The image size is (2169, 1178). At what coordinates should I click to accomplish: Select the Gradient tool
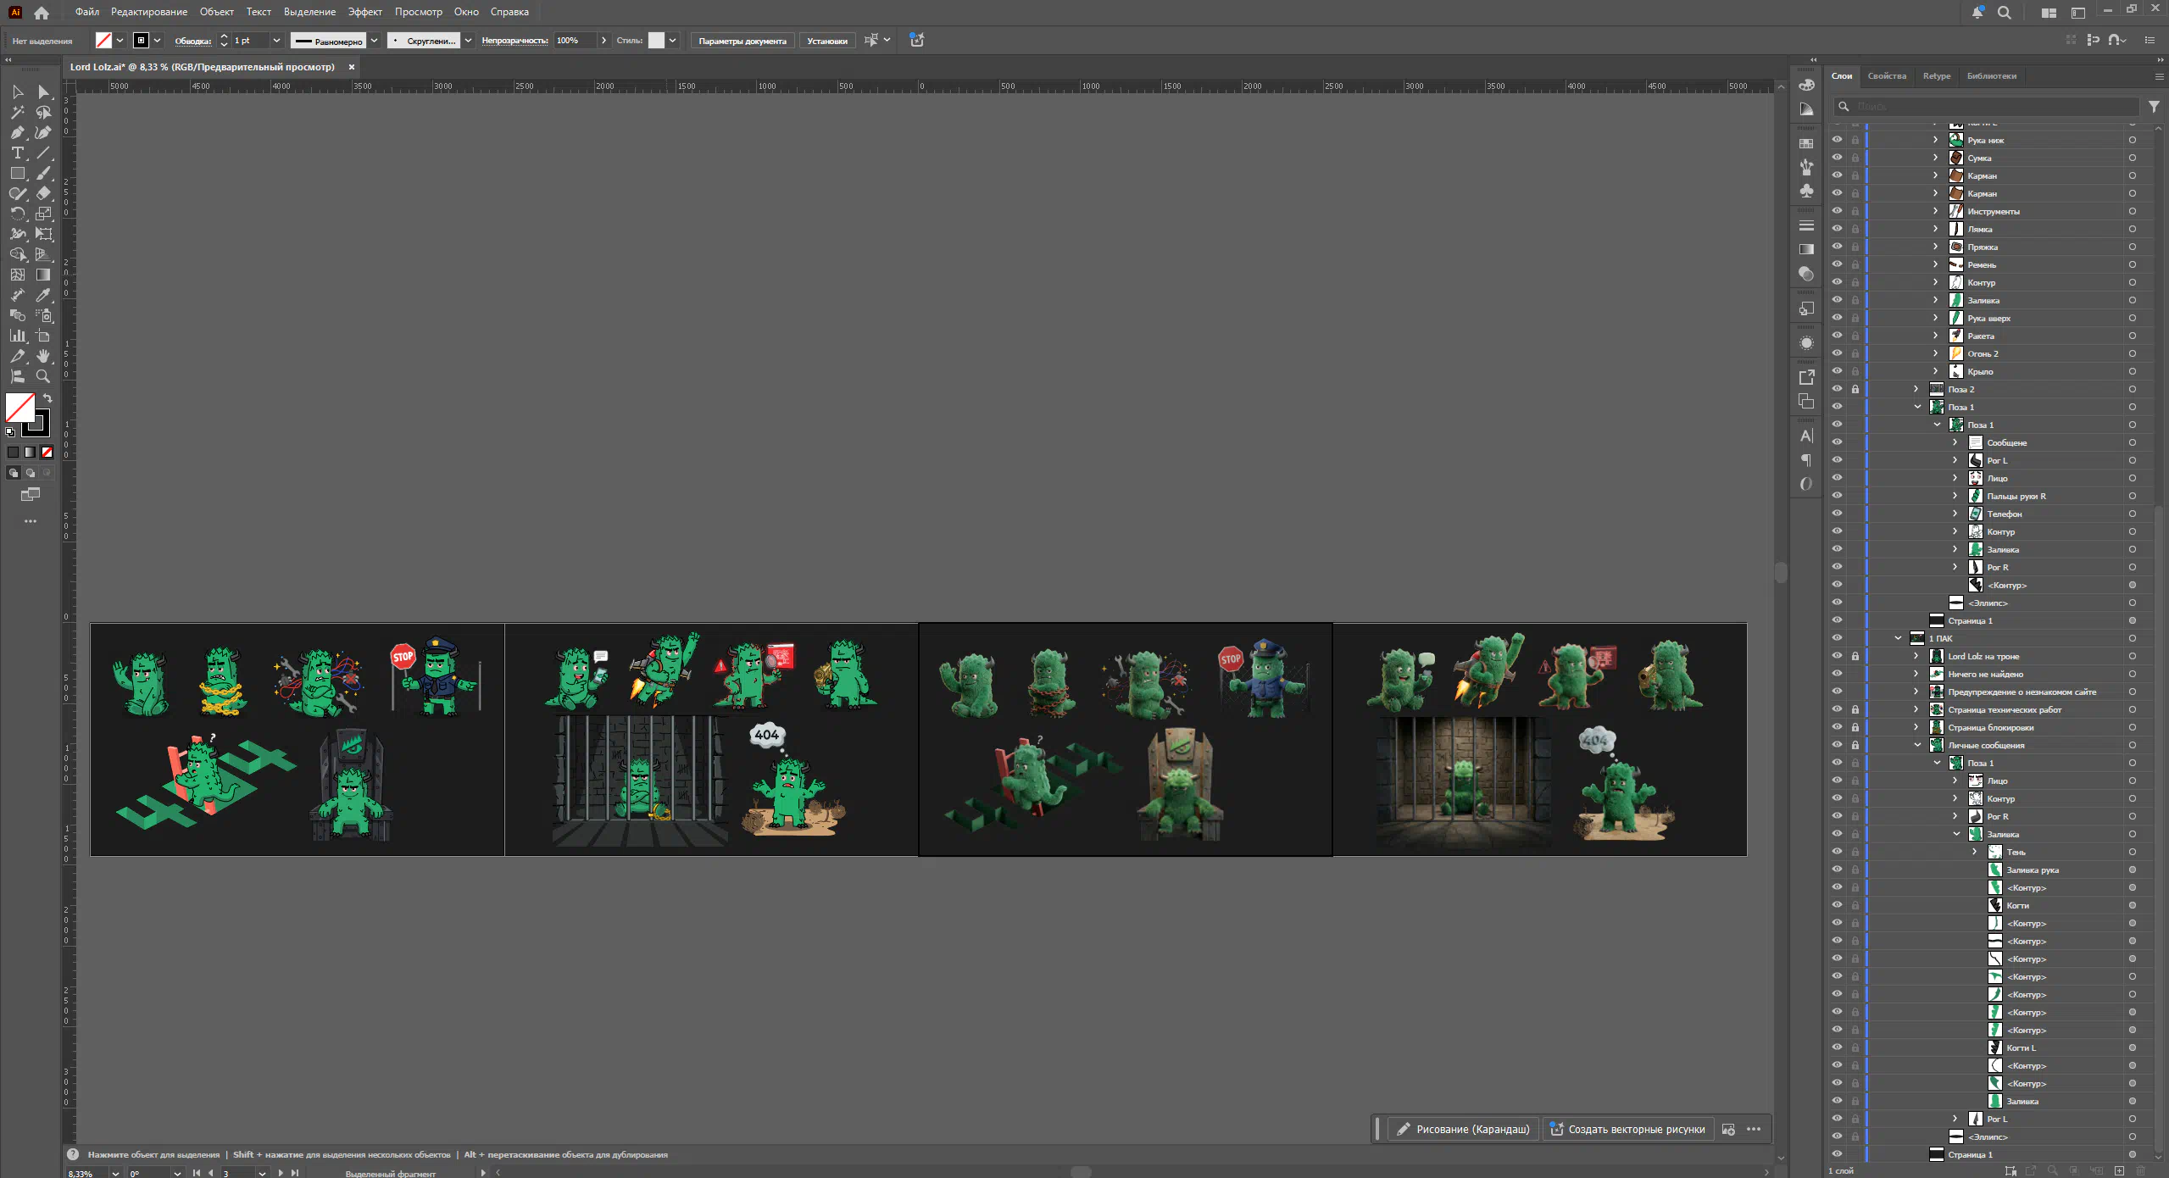click(x=43, y=275)
